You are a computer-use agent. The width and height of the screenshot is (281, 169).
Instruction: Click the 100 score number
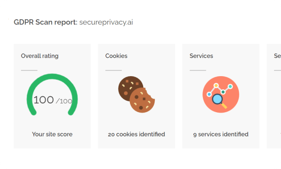pyautogui.click(x=43, y=100)
